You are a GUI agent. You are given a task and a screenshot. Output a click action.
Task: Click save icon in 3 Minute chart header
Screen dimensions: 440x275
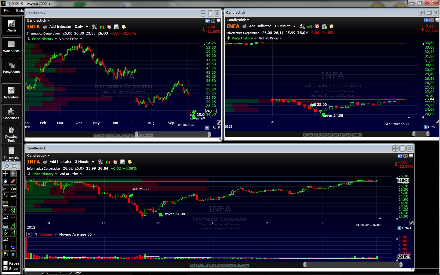tap(411, 156)
